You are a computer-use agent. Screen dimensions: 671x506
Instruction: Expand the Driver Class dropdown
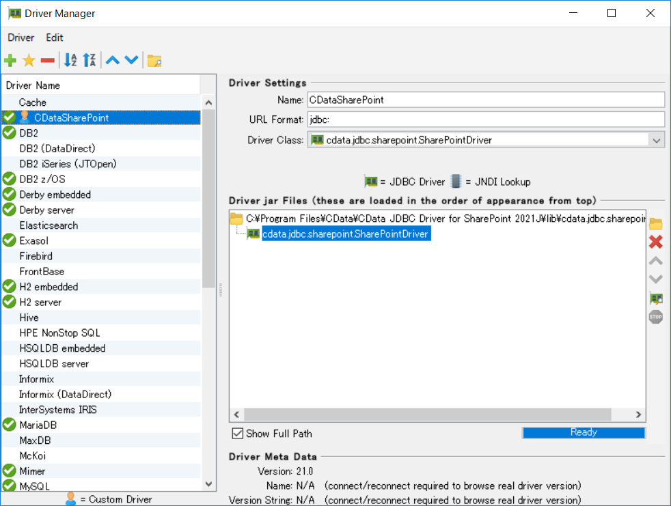coord(657,140)
